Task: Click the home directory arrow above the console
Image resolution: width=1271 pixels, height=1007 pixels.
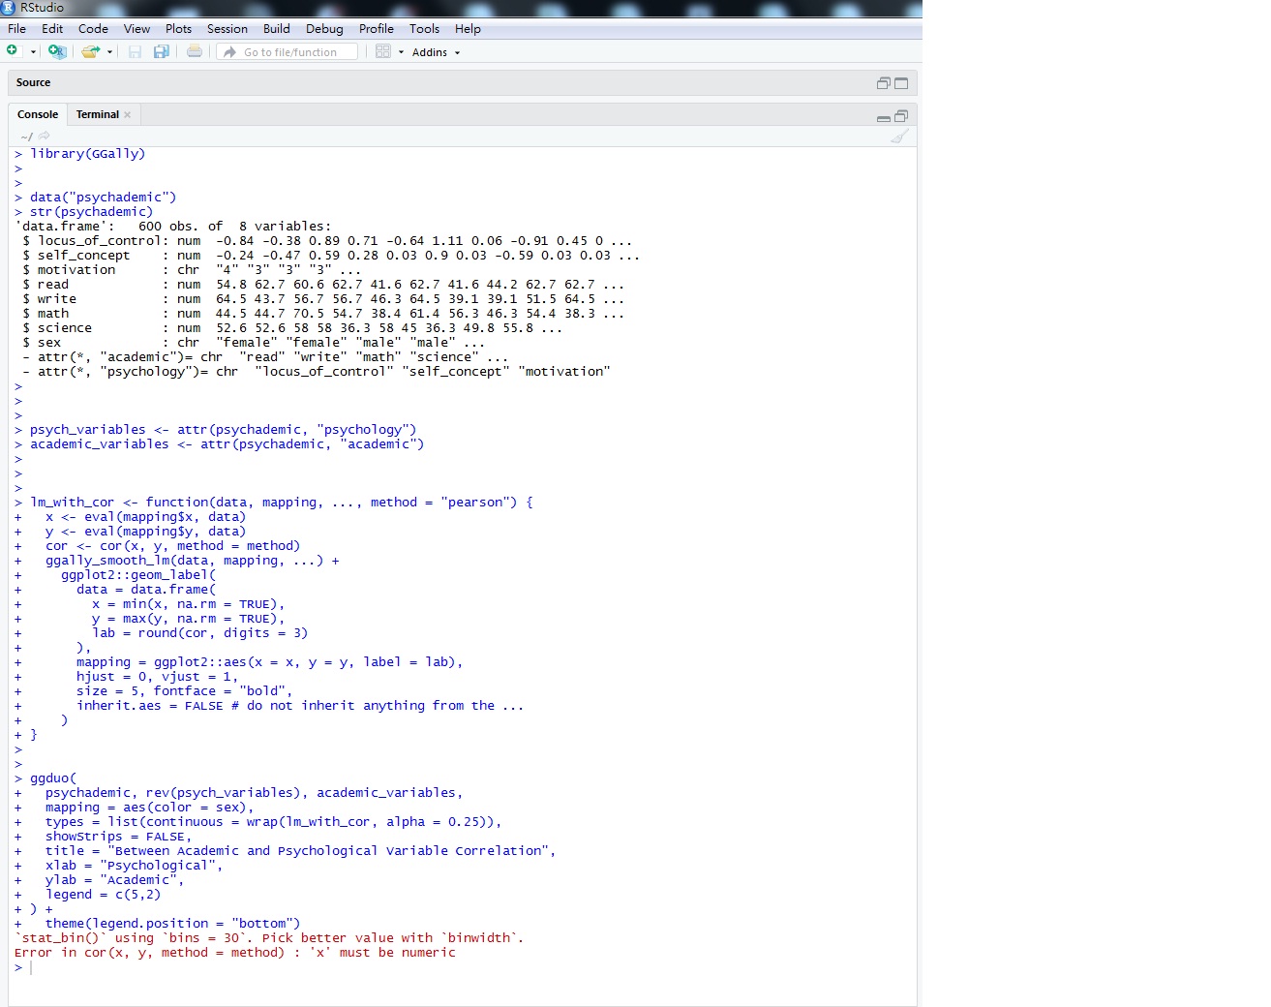Action: click(42, 136)
